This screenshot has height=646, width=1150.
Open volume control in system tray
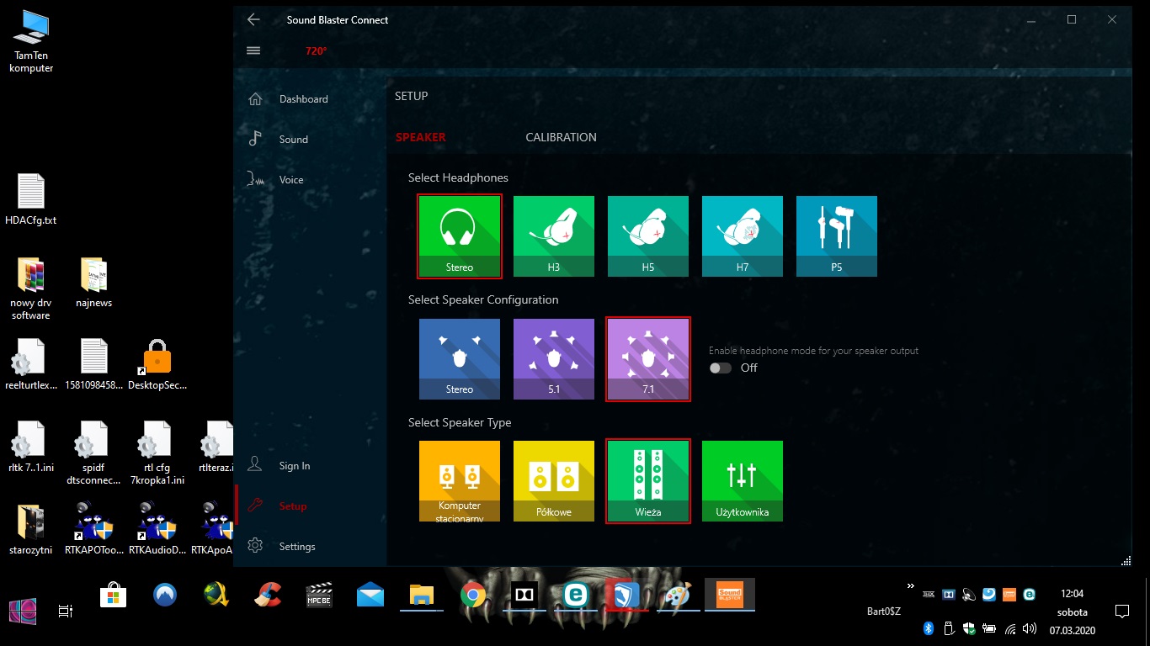pyautogui.click(x=1030, y=628)
